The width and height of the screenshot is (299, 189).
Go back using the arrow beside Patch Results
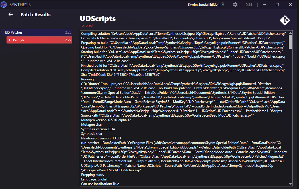click(x=11, y=15)
